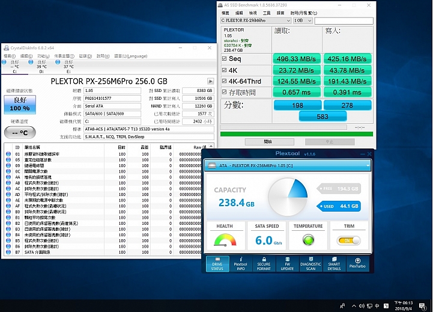Open Plextool Info panel
433x312 pixels.
point(241,264)
